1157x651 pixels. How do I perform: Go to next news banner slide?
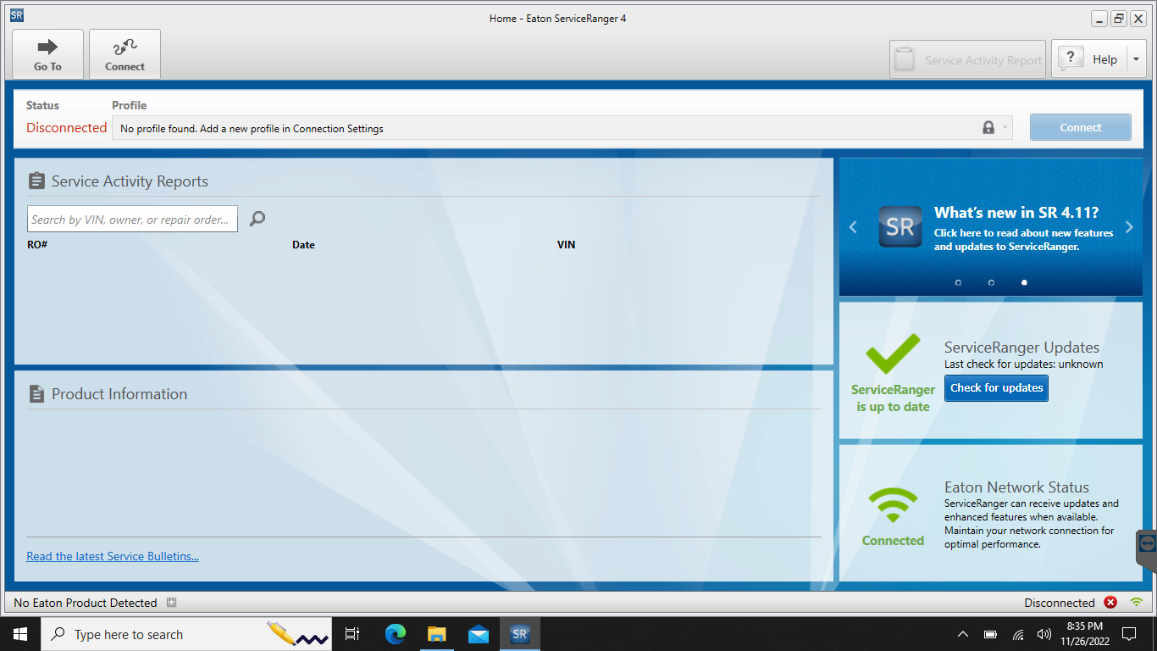point(1129,227)
